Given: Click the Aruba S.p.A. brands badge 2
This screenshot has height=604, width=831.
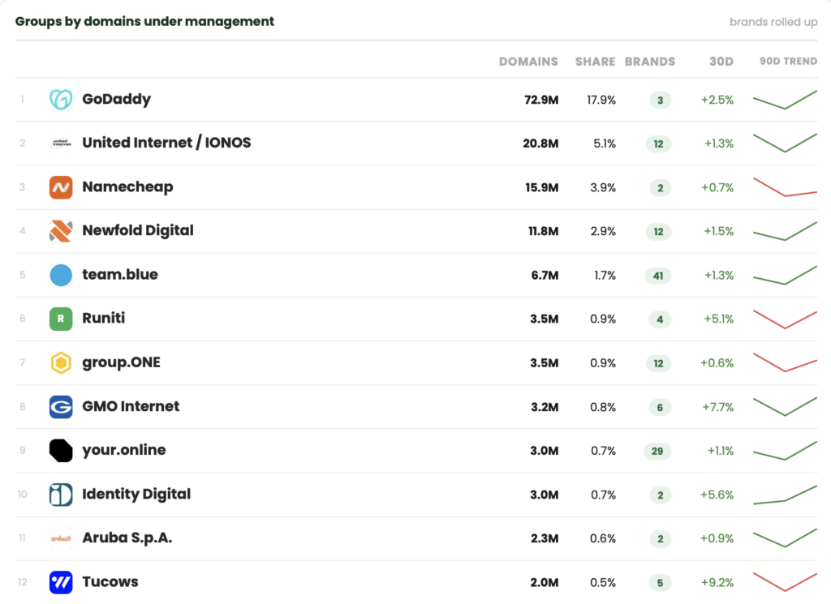Looking at the screenshot, I should (x=660, y=539).
